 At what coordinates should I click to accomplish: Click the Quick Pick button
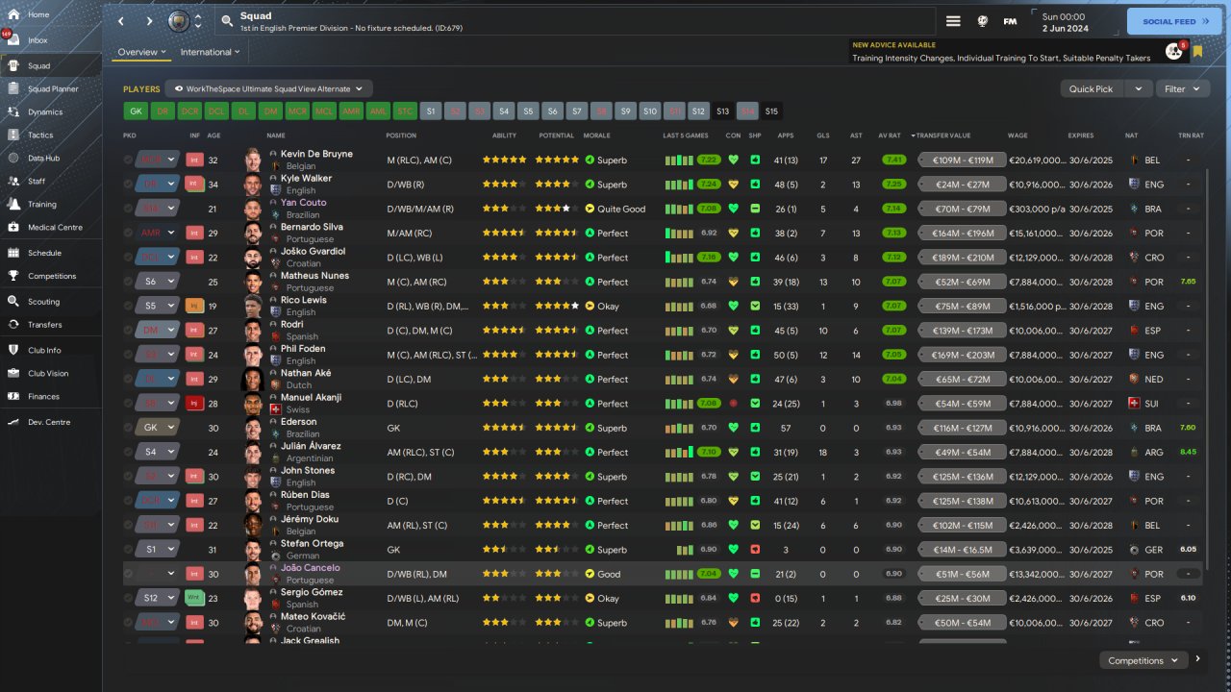[x=1092, y=88]
